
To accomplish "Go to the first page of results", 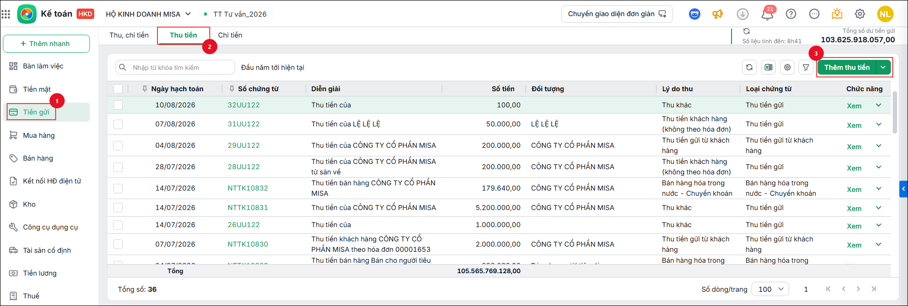I will (828, 289).
